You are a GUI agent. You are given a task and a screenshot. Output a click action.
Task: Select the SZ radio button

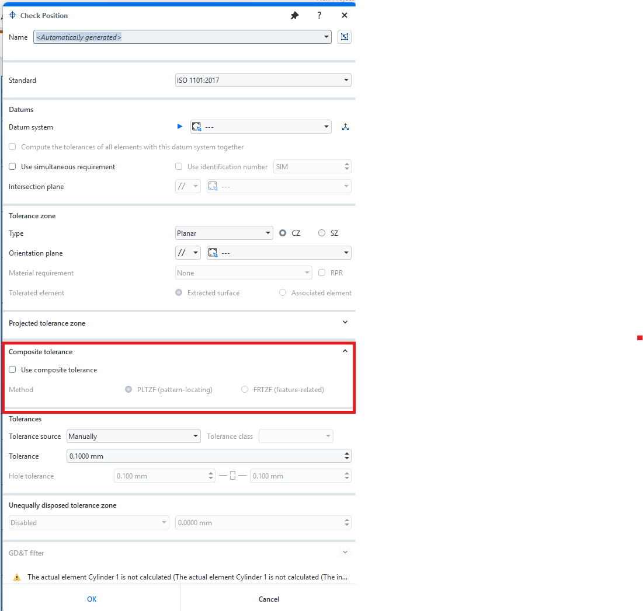click(322, 233)
